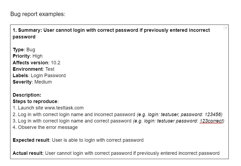Click the italic example password '123456'
The width and height of the screenshot is (241, 166).
tap(213, 114)
